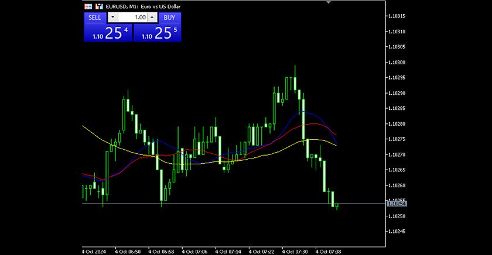Click the '4 Oct 07:06' time axis label
Screen dimensions: 492x255
[x=194, y=251]
